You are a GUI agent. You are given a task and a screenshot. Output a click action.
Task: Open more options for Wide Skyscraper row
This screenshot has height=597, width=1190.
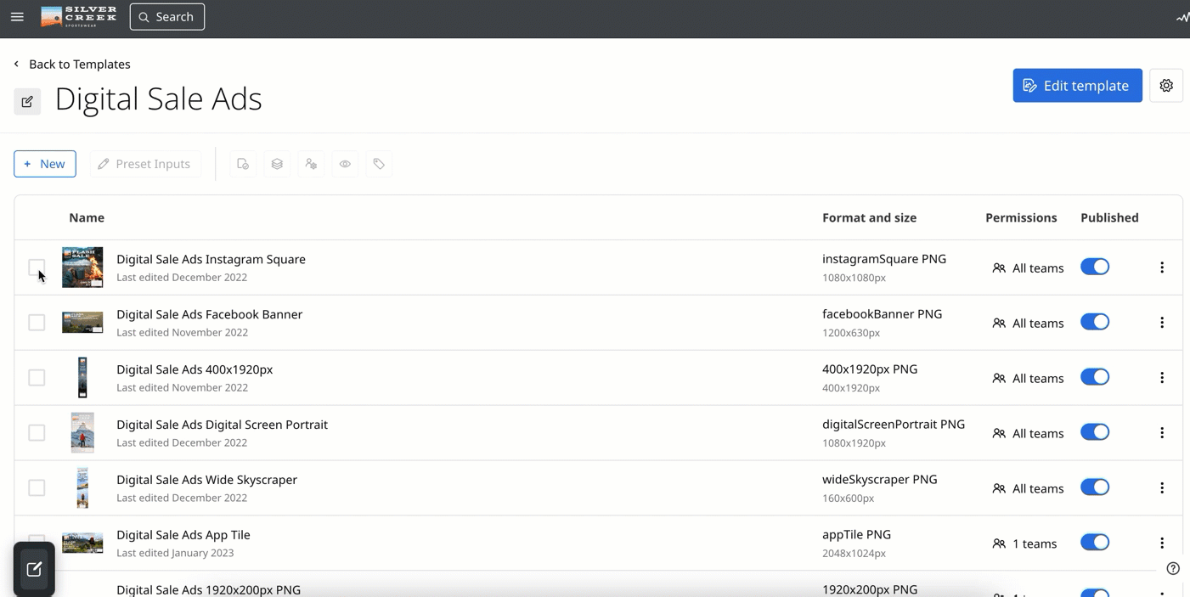1162,488
